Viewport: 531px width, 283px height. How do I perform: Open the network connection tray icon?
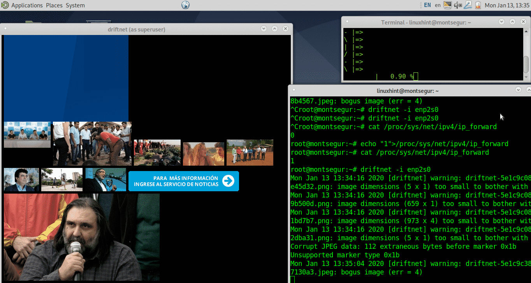[x=468, y=5]
